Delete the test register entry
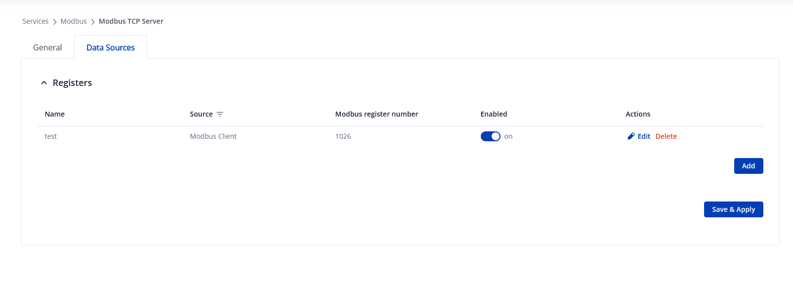793x283 pixels. pyautogui.click(x=666, y=136)
